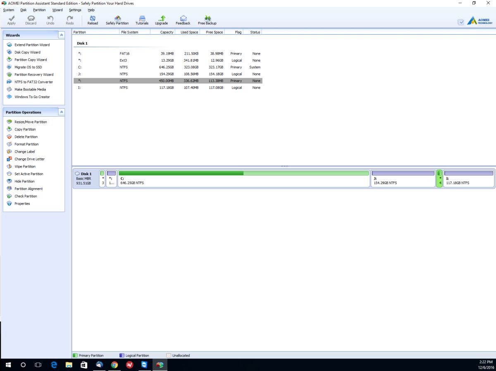Open Task View on the taskbar
This screenshot has width=496, height=371.
click(38, 365)
